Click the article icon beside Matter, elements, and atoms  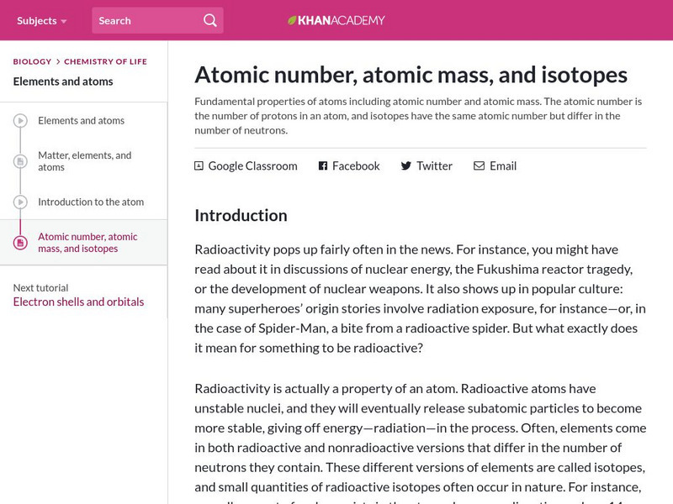(x=20, y=161)
